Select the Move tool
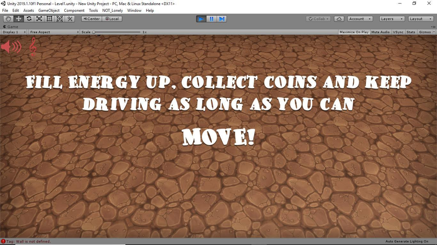This screenshot has height=245, width=437. [19, 19]
